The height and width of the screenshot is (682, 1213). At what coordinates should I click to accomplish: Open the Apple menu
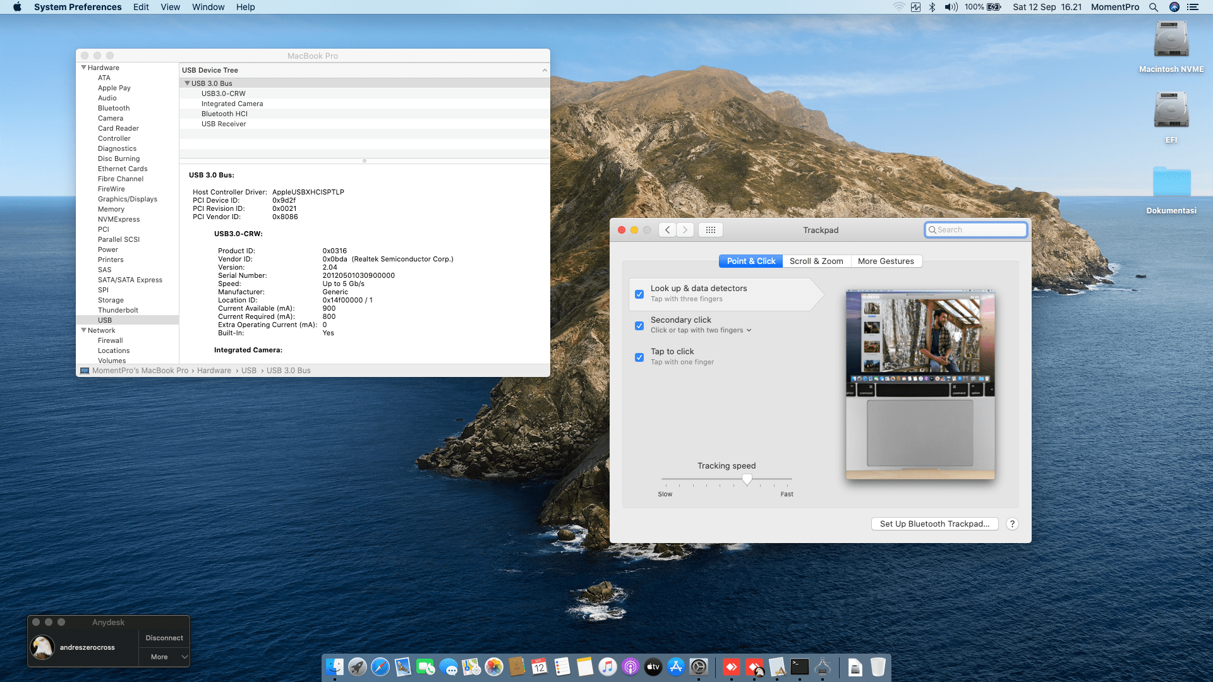pos(17,7)
